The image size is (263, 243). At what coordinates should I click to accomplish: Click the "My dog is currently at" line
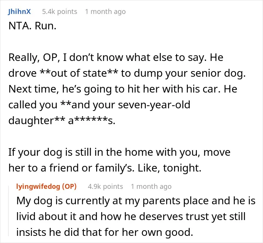(136, 200)
